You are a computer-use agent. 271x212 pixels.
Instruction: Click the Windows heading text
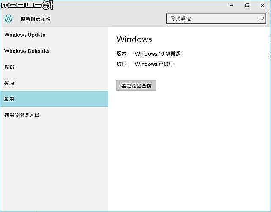(x=134, y=39)
